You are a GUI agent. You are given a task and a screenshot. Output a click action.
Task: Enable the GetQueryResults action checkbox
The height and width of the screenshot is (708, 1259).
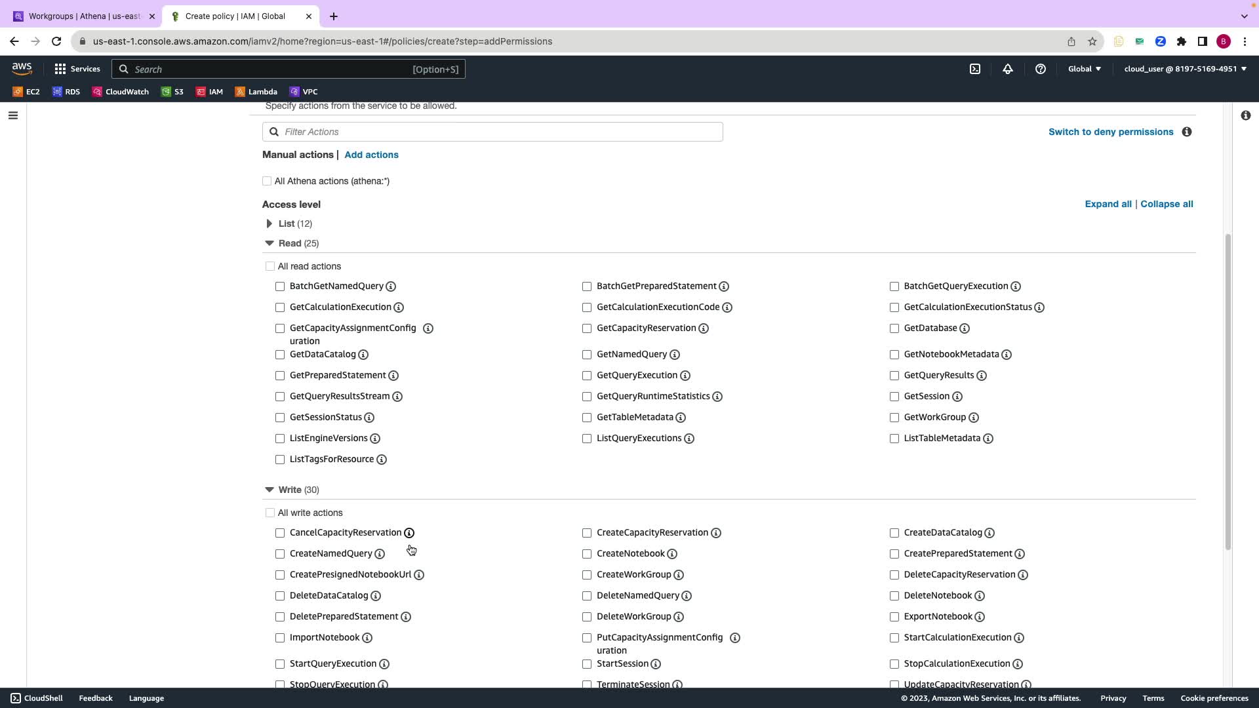click(894, 376)
